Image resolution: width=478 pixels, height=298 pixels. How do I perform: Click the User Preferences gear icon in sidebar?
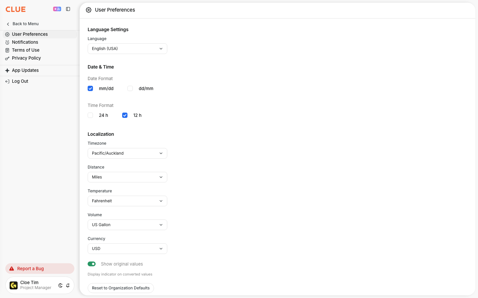[x=7, y=34]
